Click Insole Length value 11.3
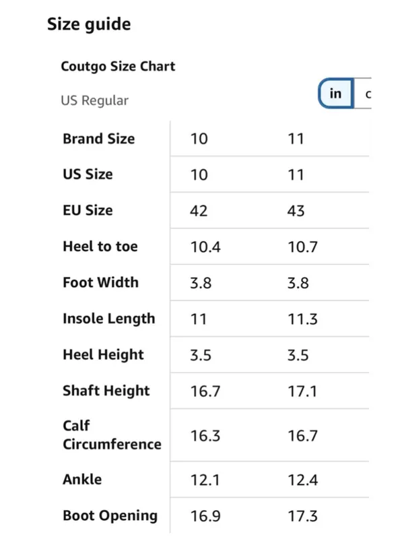Screen dimensions: 404x539 (302, 319)
